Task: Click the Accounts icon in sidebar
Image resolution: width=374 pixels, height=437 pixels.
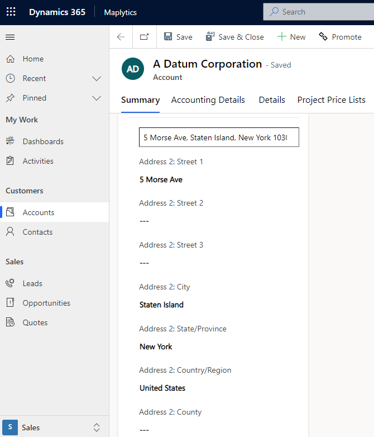Action: (10, 212)
